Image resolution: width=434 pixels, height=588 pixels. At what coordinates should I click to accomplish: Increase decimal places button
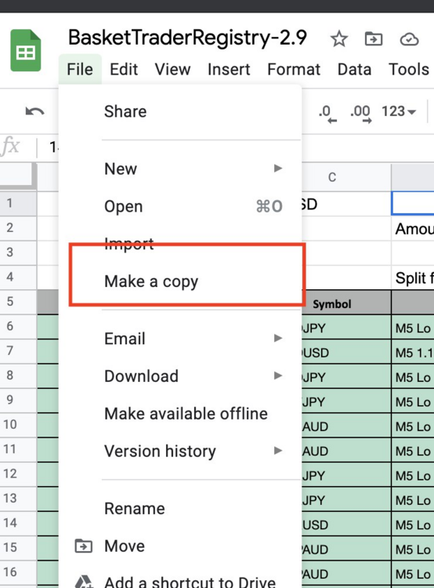pyautogui.click(x=360, y=113)
